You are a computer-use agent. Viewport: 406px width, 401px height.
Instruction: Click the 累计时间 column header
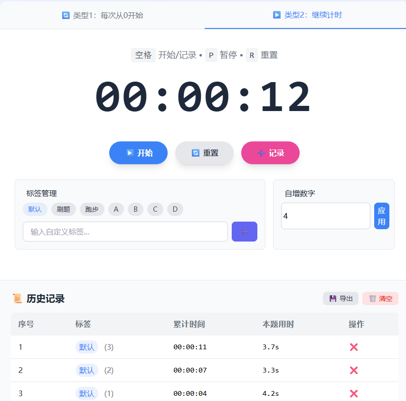click(189, 324)
